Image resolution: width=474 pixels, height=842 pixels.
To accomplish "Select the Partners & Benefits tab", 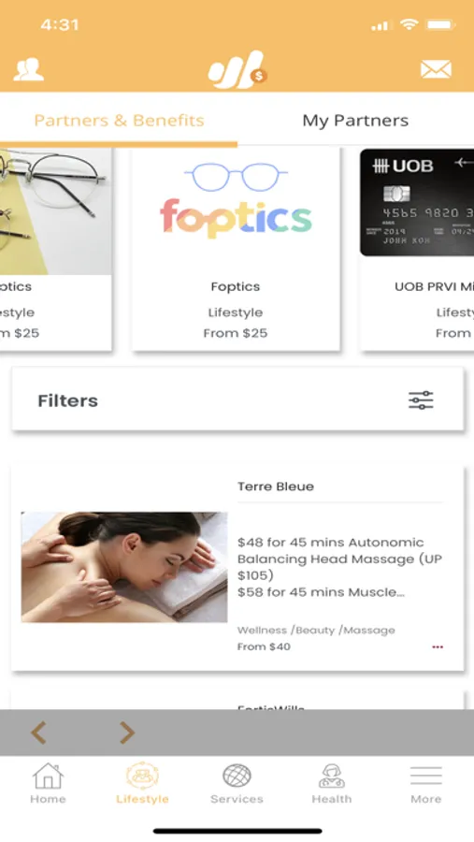I will pos(119,121).
